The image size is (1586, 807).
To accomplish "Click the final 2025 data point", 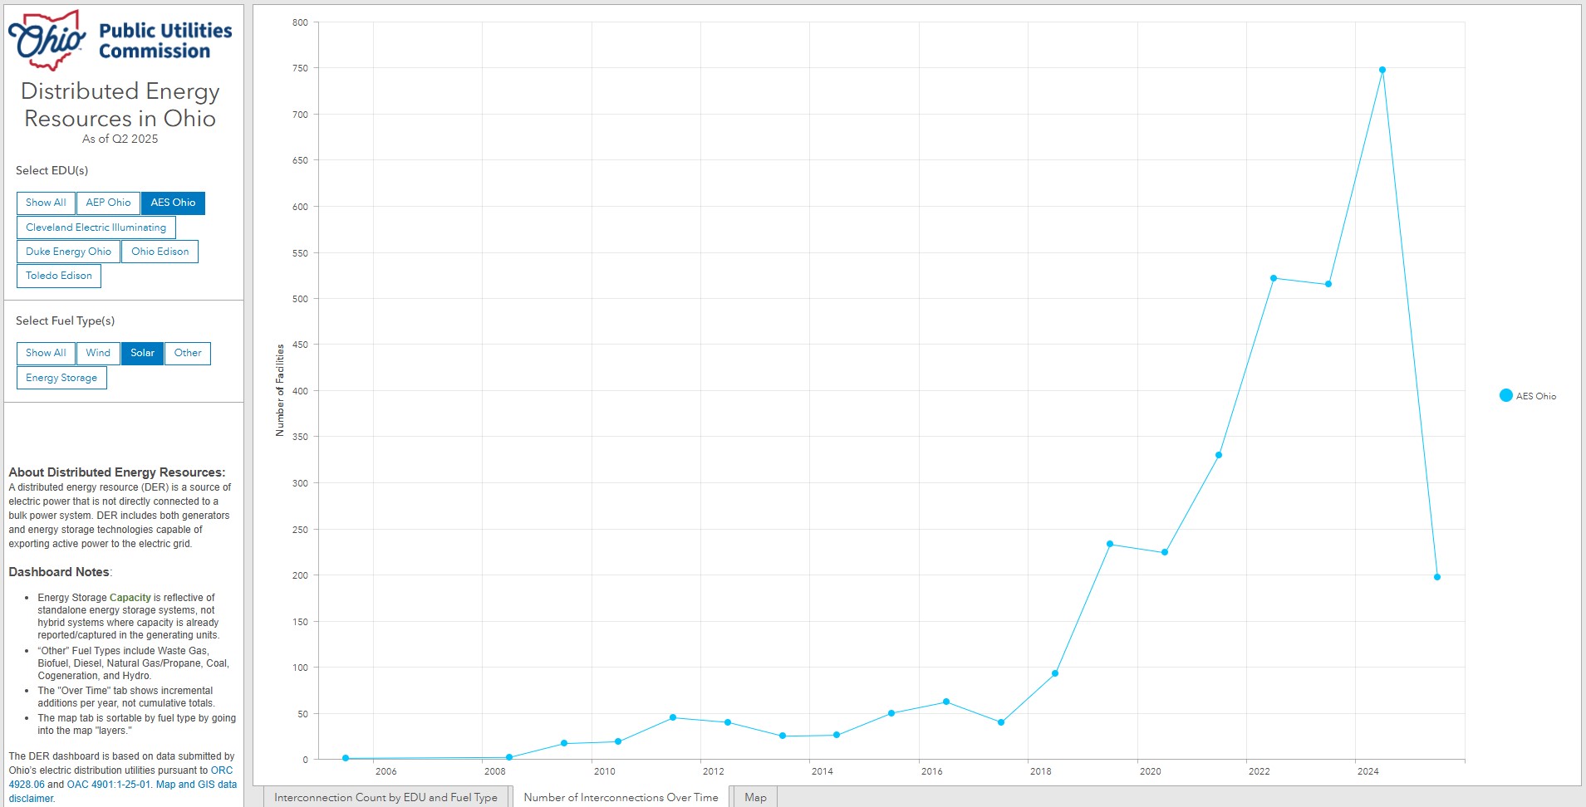I will pyautogui.click(x=1437, y=577).
